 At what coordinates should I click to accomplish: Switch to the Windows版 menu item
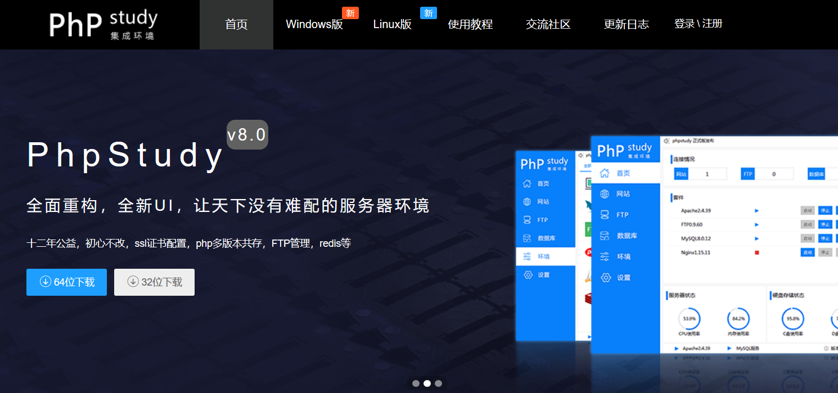tap(314, 24)
